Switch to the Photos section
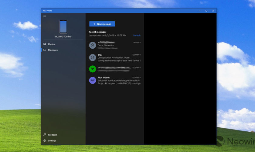This screenshot has width=255, height=152. pyautogui.click(x=51, y=44)
